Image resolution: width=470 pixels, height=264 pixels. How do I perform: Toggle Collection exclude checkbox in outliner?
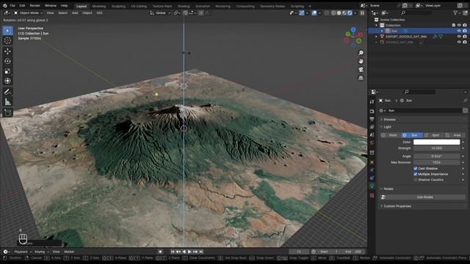pyautogui.click(x=454, y=25)
